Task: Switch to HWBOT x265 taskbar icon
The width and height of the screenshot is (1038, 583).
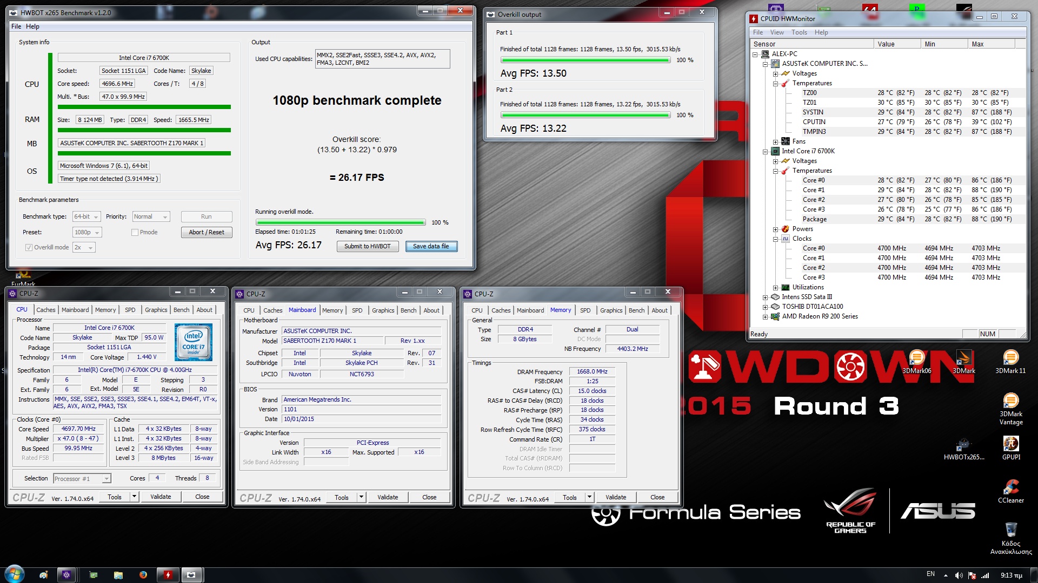Action: point(191,575)
